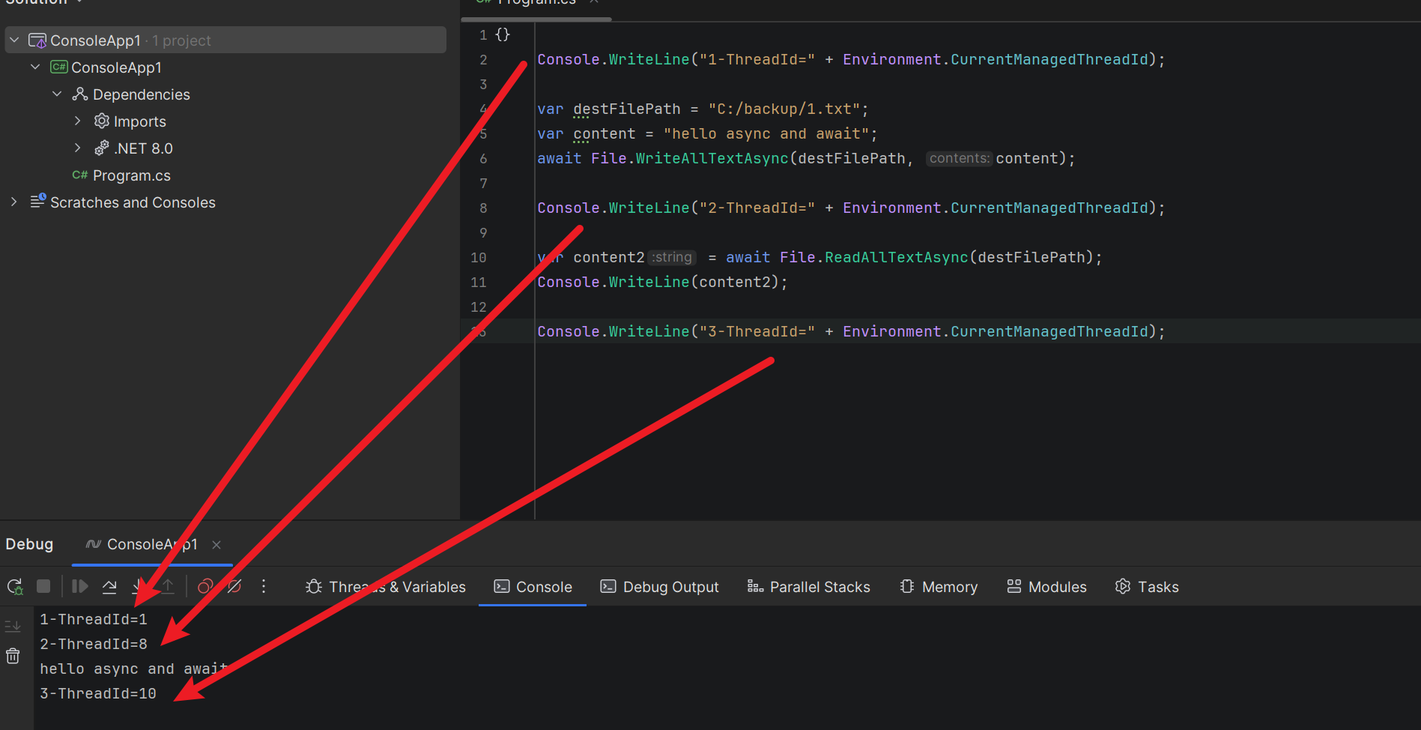1421x730 pixels.
Task: Open the debug toolbar more options menu
Action: click(264, 587)
